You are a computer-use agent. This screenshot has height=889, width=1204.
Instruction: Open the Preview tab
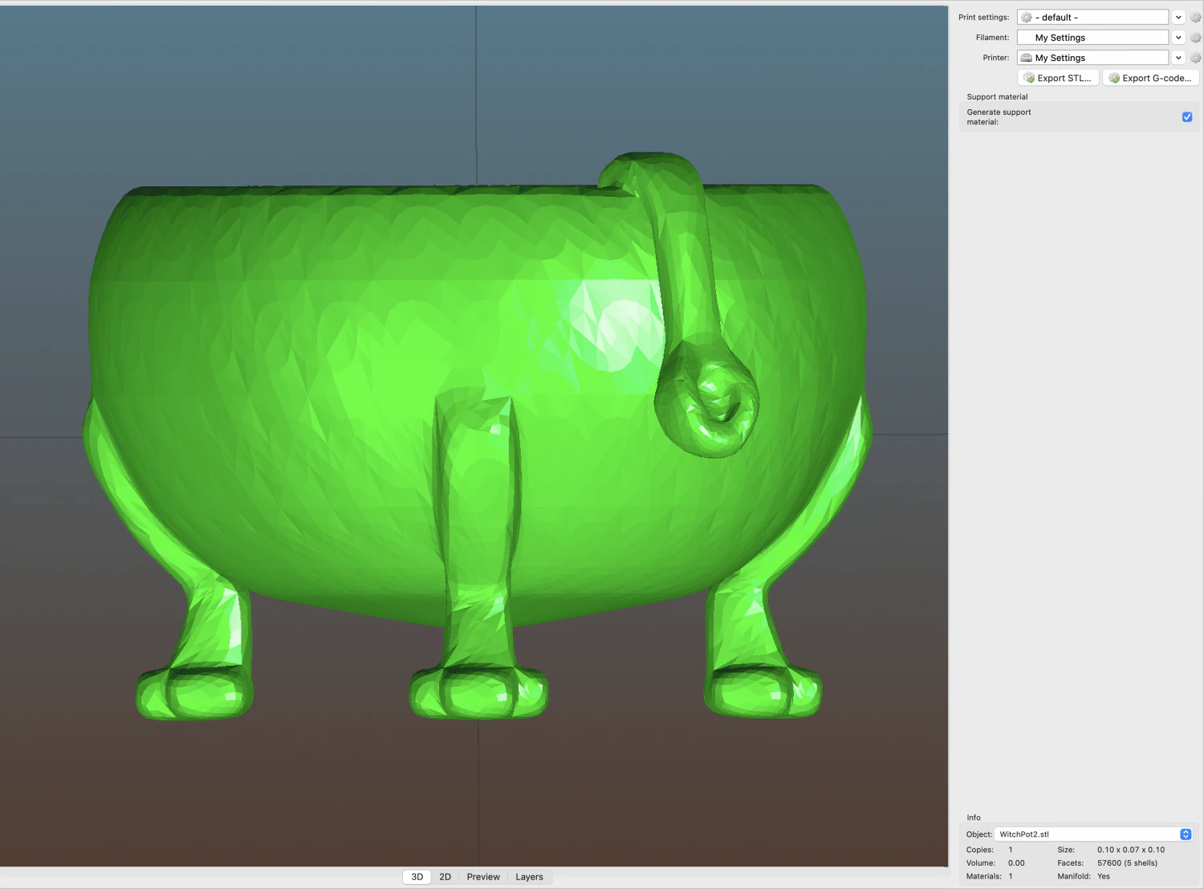(x=483, y=877)
